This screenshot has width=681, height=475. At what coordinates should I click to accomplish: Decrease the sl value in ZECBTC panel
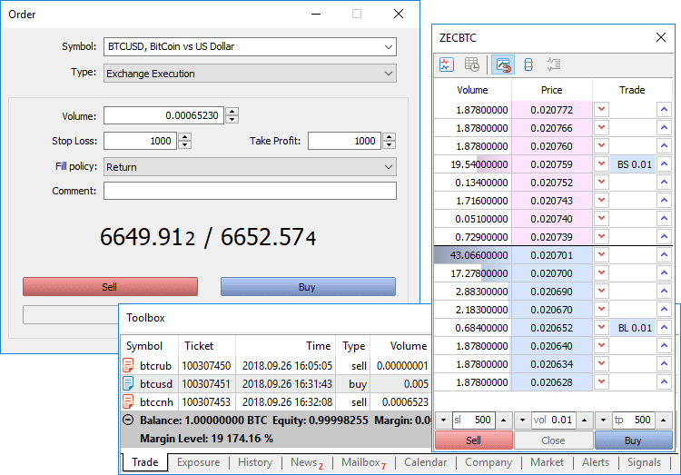click(443, 421)
